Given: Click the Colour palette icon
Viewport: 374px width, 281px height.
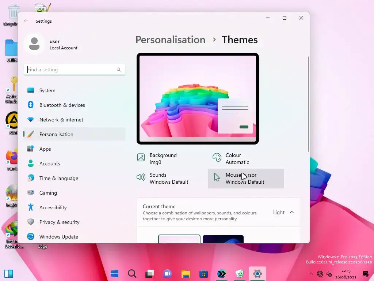Looking at the screenshot, I should coord(217,157).
